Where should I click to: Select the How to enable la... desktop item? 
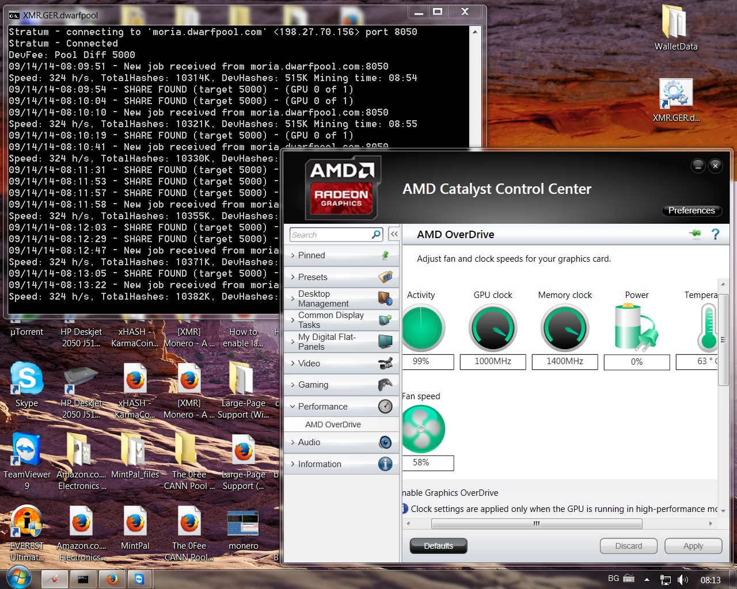pyautogui.click(x=243, y=338)
